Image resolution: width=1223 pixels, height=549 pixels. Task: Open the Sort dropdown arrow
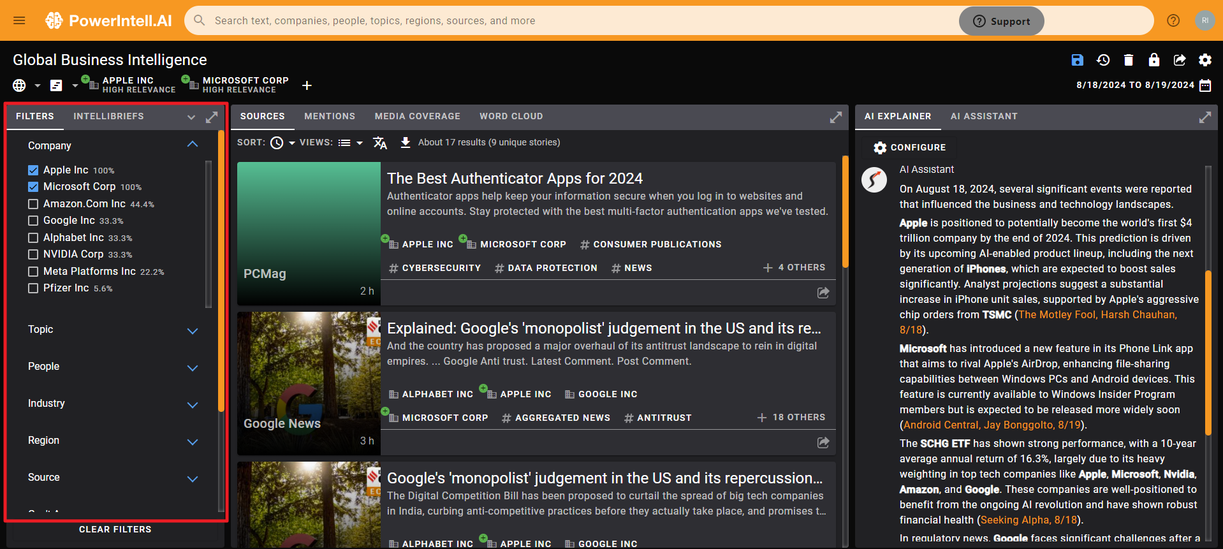click(x=292, y=143)
